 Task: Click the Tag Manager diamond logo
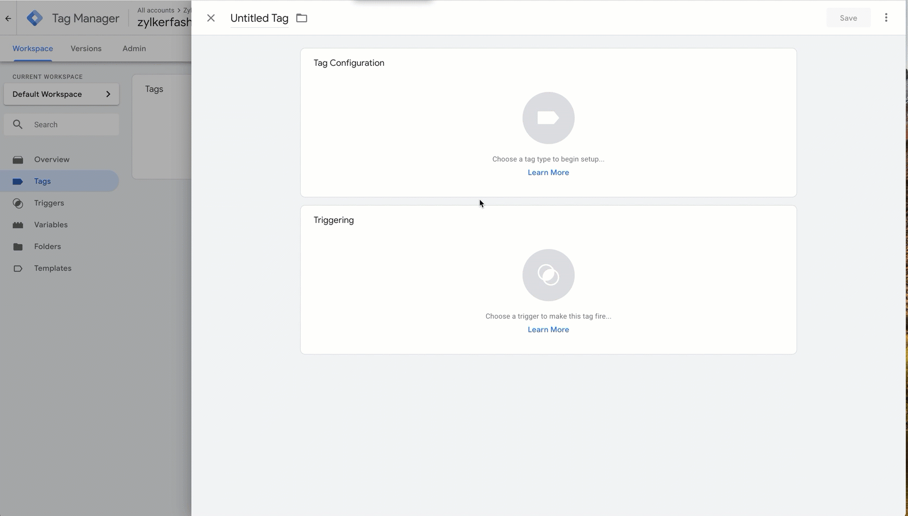tap(35, 18)
